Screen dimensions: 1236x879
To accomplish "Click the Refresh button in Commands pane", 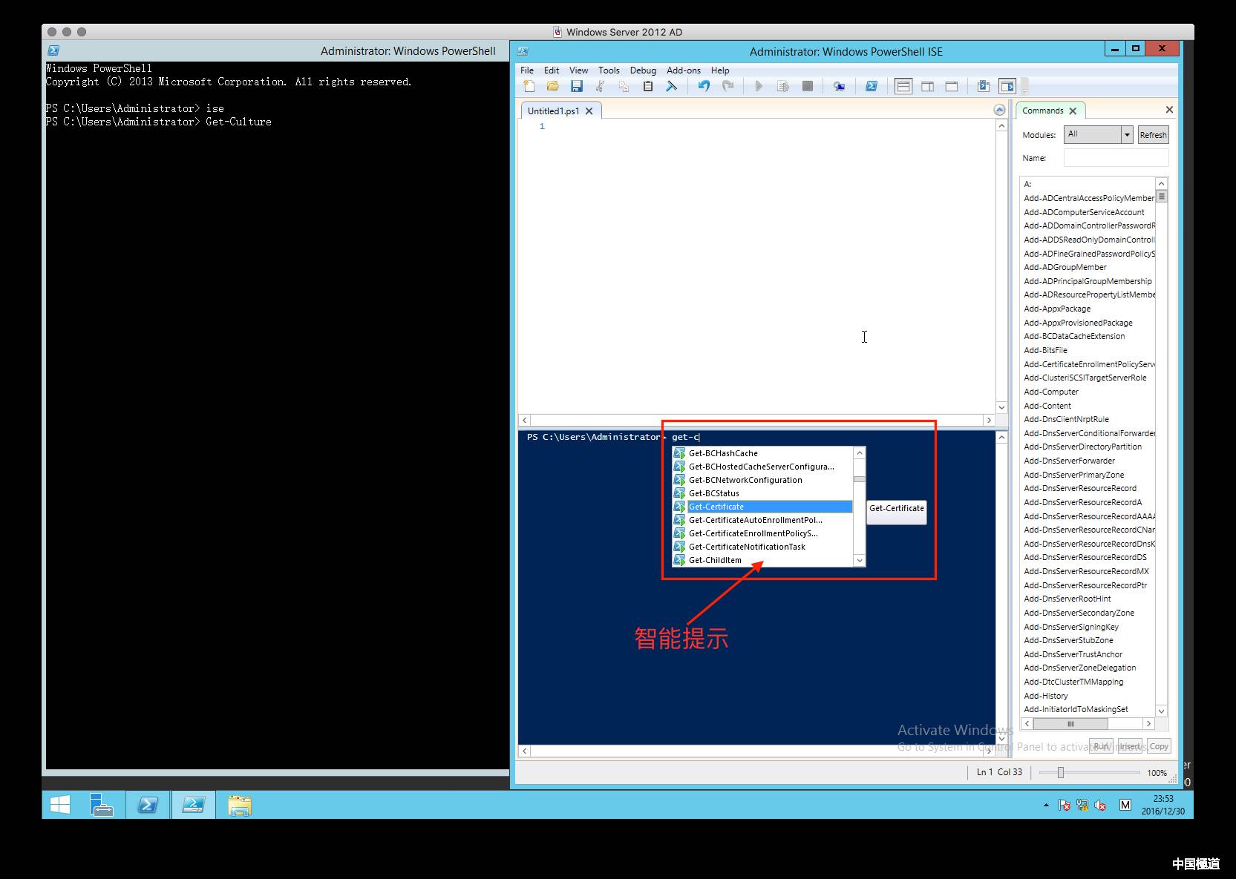I will click(1153, 134).
